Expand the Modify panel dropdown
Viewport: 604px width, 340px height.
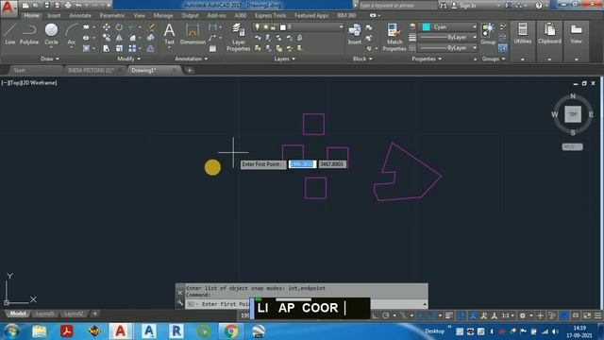pos(129,59)
